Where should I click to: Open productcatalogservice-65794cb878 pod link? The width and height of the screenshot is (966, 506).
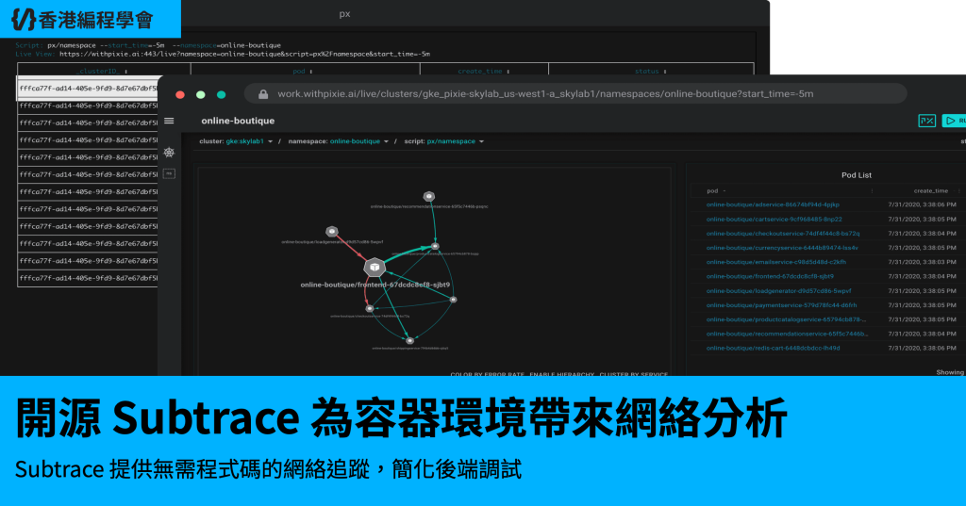786,319
